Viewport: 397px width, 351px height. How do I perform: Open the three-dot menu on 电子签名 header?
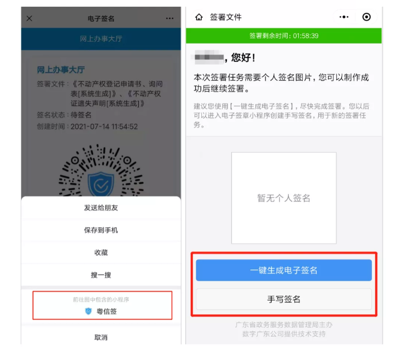click(170, 18)
